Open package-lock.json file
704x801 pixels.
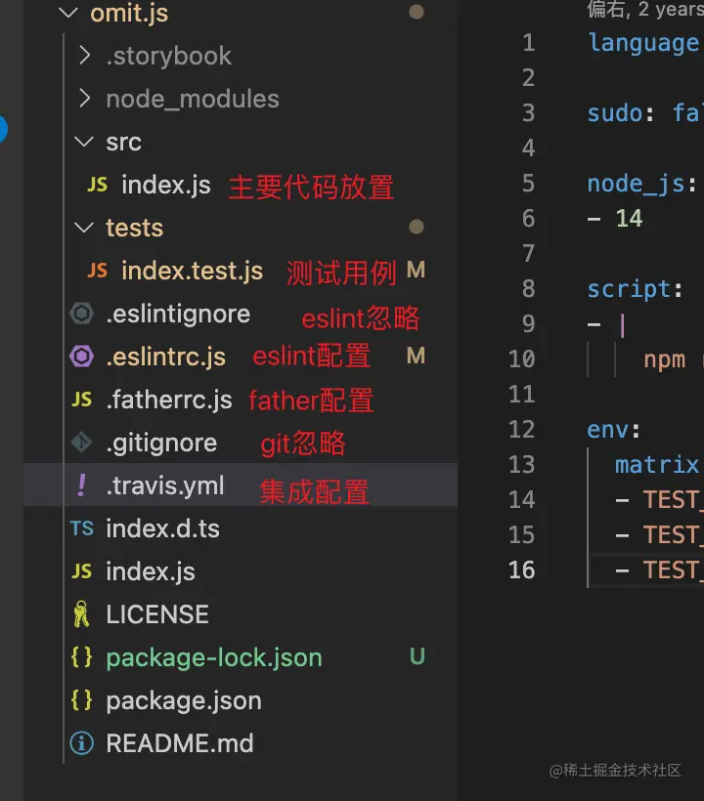click(x=214, y=657)
